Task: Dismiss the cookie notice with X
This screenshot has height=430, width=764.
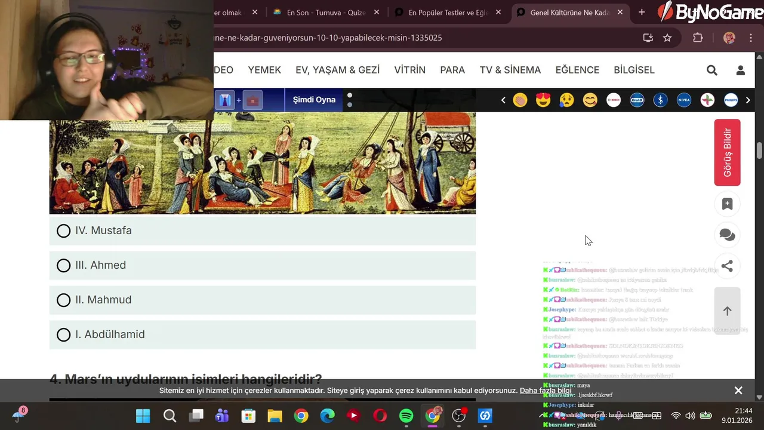Action: [738, 391]
